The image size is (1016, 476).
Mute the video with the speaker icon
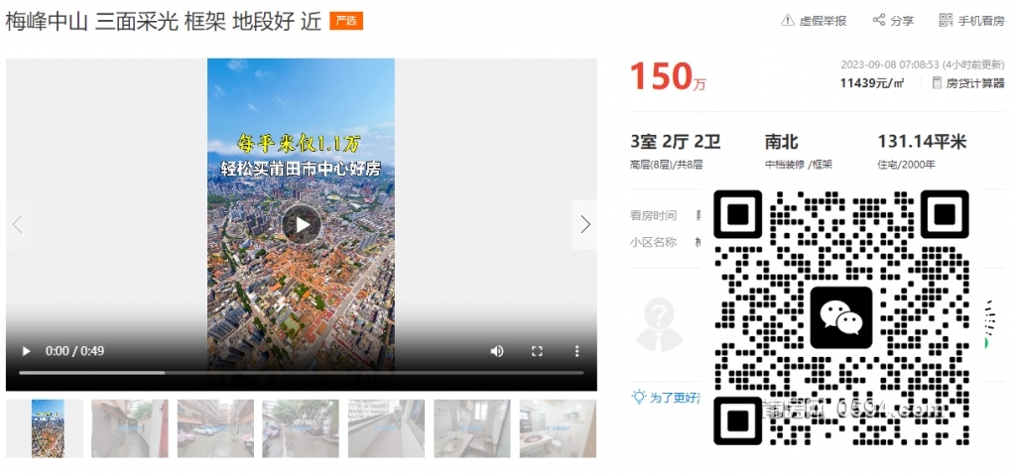(x=497, y=351)
